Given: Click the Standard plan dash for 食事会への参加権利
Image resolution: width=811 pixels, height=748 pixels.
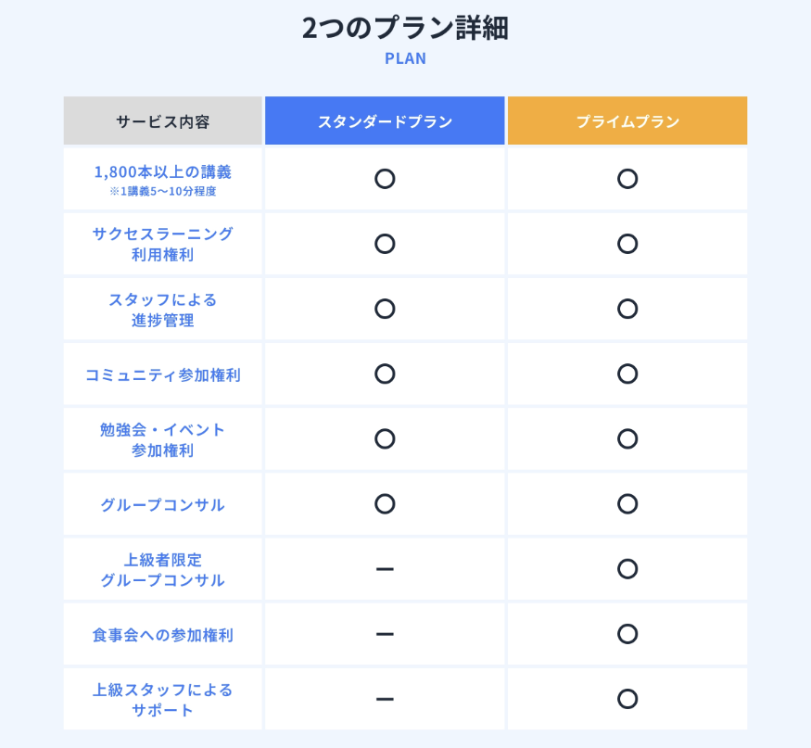Looking at the screenshot, I should [x=385, y=634].
